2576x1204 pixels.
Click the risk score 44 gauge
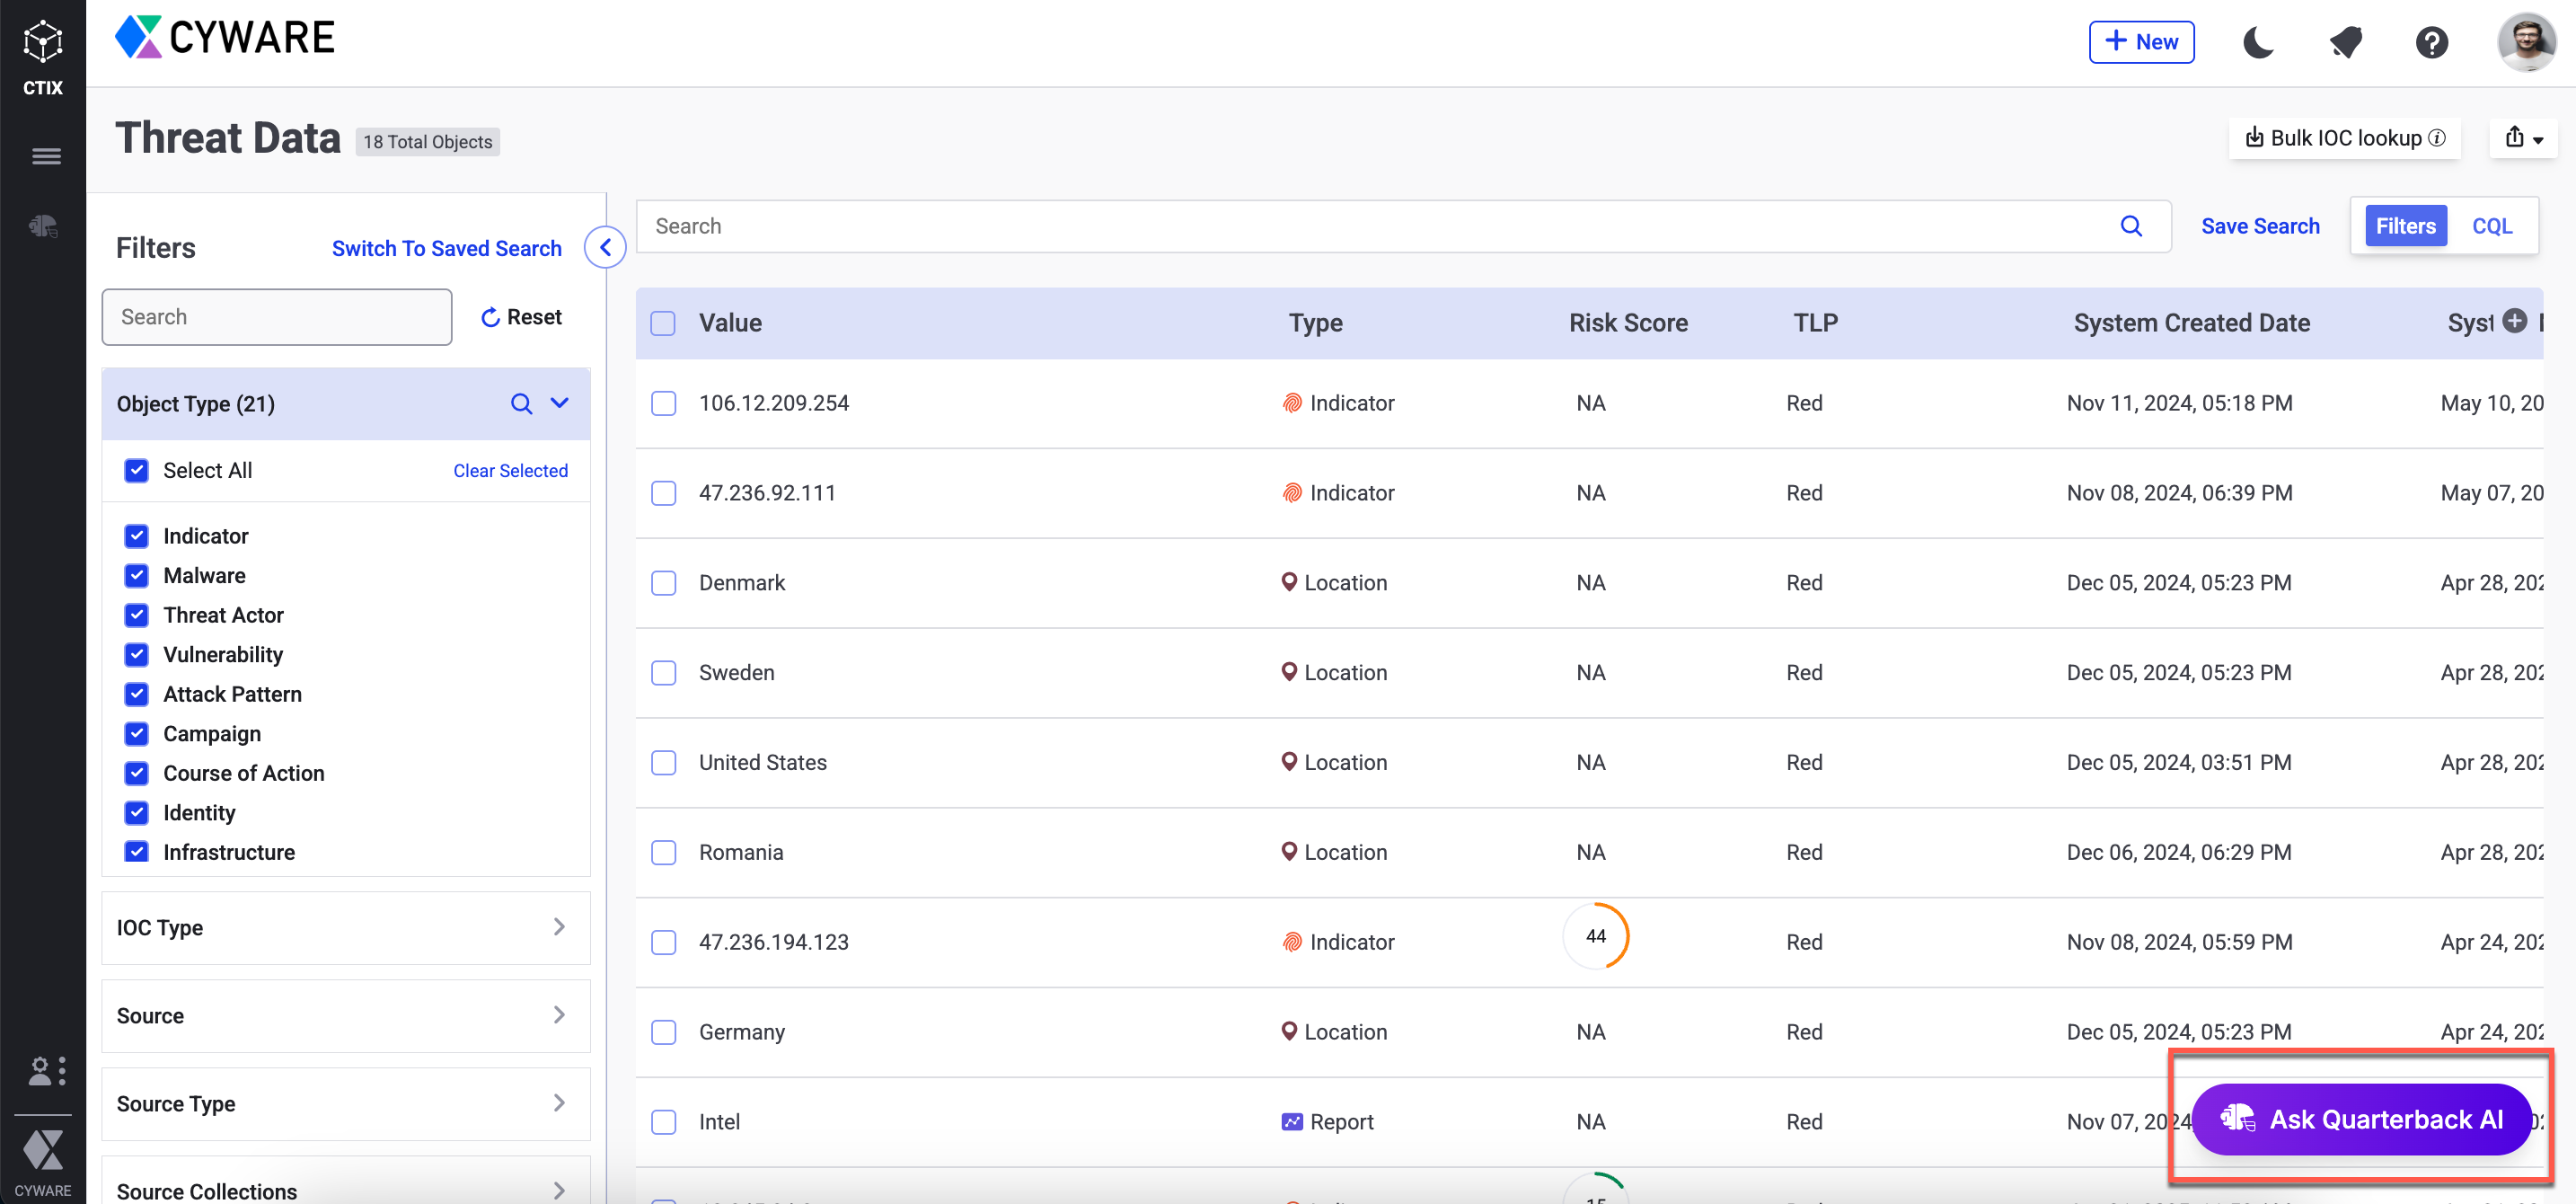1595,936
